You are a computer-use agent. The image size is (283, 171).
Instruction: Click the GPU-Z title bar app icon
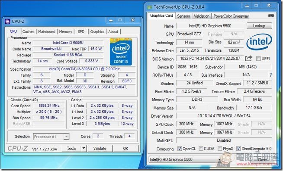pyautogui.click(x=150, y=7)
